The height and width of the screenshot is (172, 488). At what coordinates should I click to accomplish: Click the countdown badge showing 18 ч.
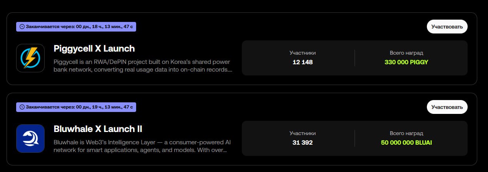coord(76,27)
